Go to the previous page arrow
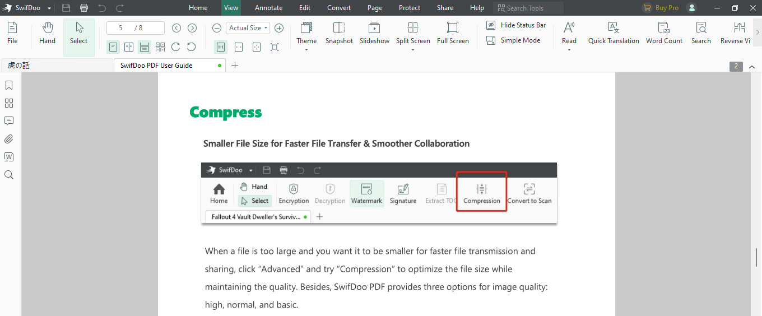The width and height of the screenshot is (762, 316). click(176, 28)
